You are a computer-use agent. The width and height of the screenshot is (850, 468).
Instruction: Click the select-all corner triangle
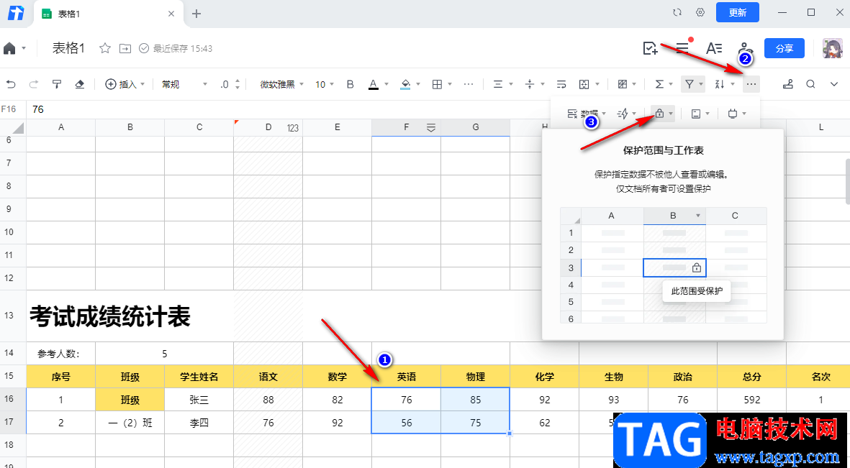point(18,128)
